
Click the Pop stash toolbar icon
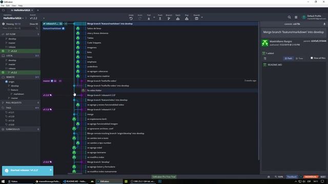coord(187,18)
